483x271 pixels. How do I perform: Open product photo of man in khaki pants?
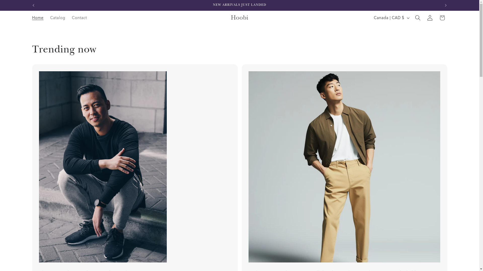(344, 167)
